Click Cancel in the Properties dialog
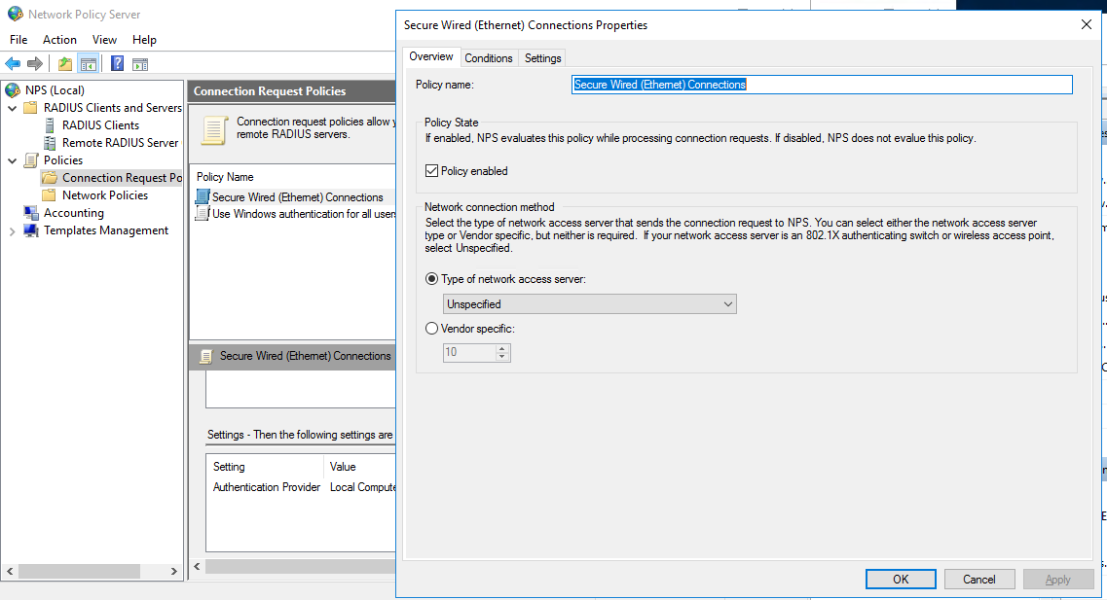Viewport: 1107px width, 600px height. (979, 579)
